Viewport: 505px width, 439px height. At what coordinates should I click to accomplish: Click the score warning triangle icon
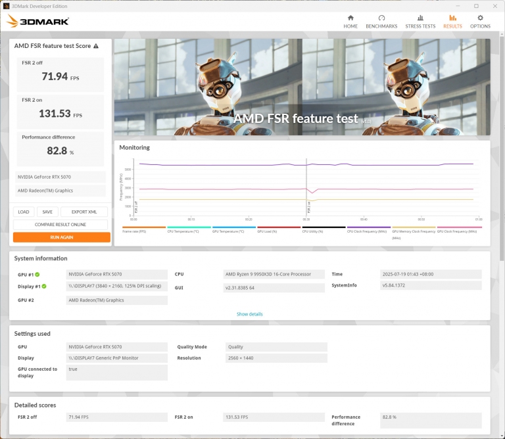[x=96, y=46]
